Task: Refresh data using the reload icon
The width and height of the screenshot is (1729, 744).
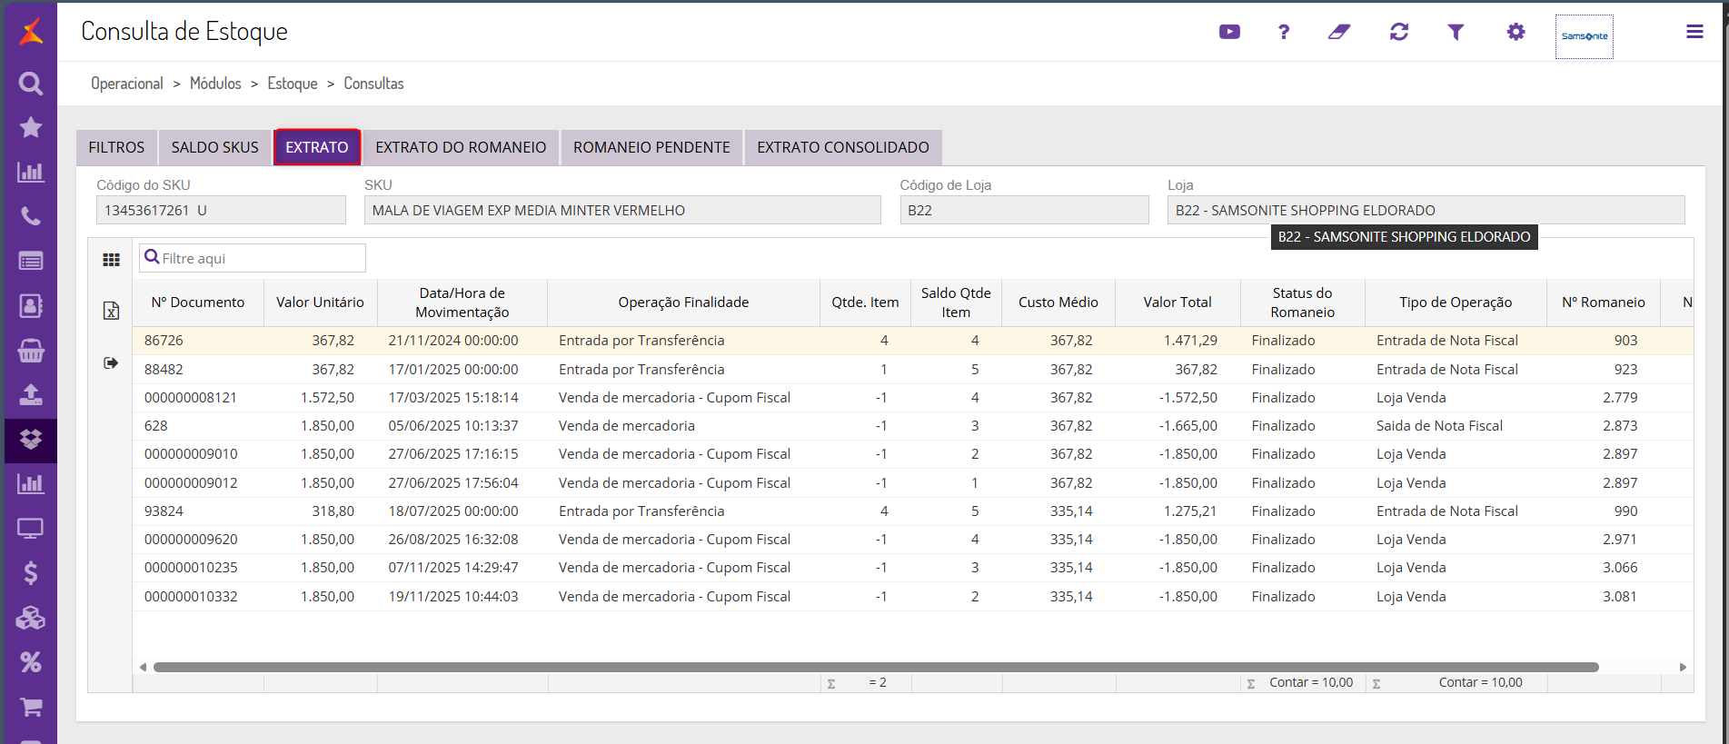Action: tap(1398, 32)
